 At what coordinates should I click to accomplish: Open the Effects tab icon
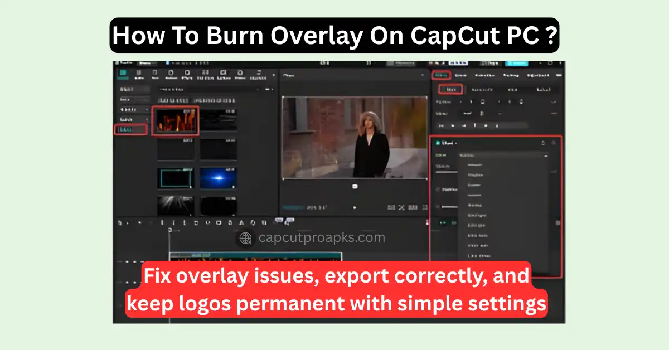188,74
